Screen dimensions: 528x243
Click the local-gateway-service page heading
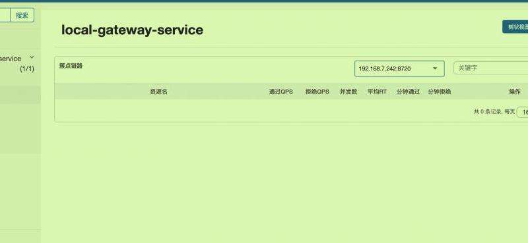[133, 30]
